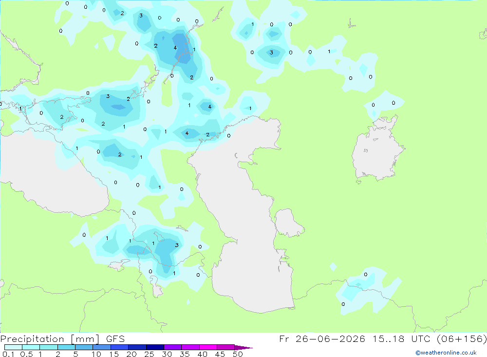Screen dimensions: 487x357
Task: Click the legend scale label '30'
Action: (x=167, y=354)
